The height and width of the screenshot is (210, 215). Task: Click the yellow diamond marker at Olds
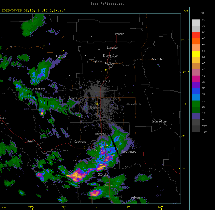97,104
